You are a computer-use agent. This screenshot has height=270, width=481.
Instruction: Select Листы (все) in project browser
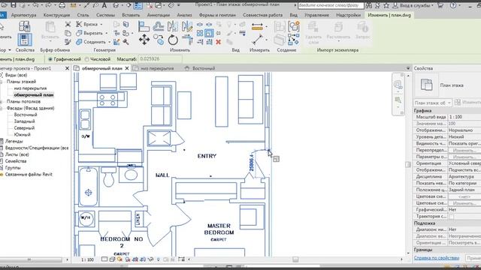pos(17,154)
